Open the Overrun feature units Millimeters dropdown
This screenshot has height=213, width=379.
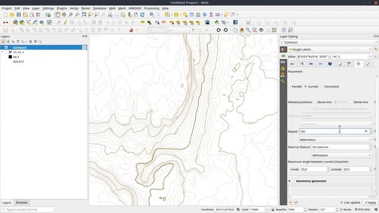tap(342, 156)
